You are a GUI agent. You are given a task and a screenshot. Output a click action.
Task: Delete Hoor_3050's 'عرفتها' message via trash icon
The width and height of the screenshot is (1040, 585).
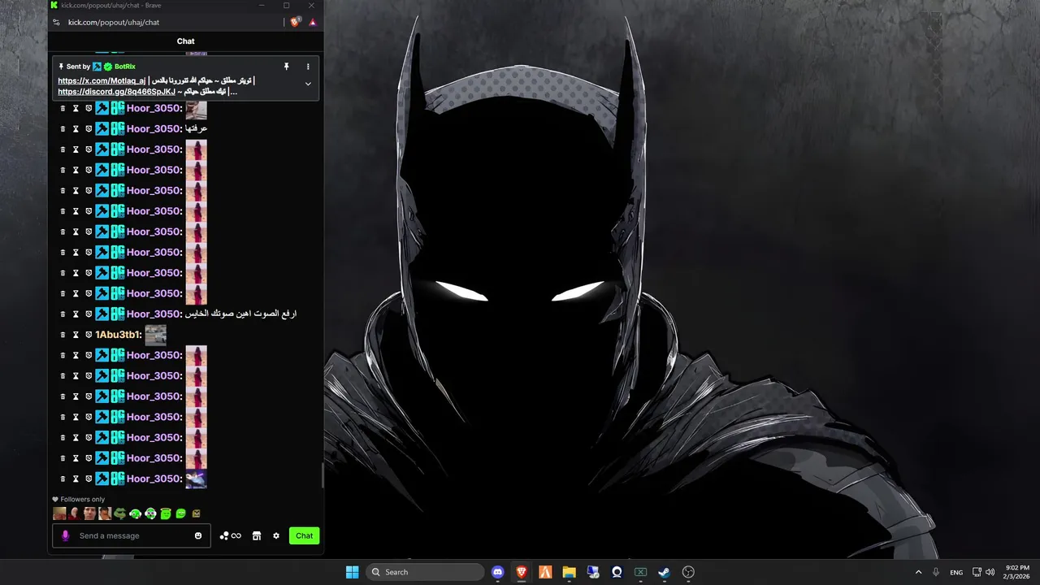click(x=63, y=129)
